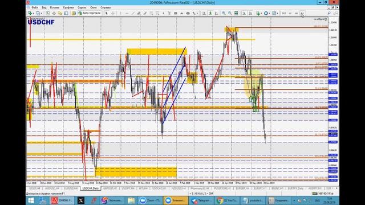Image resolution: width=365 pixels, height=205 pixels.
Task: Select the trendline drawing tool
Action: [x=133, y=13]
